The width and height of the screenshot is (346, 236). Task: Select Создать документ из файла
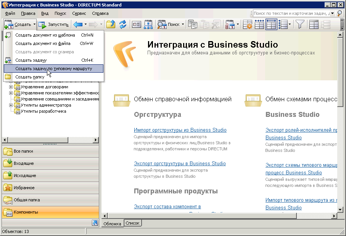coord(54,43)
